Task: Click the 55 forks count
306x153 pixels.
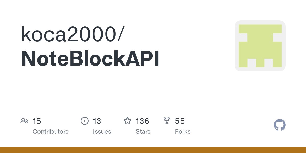Action: tap(180, 121)
